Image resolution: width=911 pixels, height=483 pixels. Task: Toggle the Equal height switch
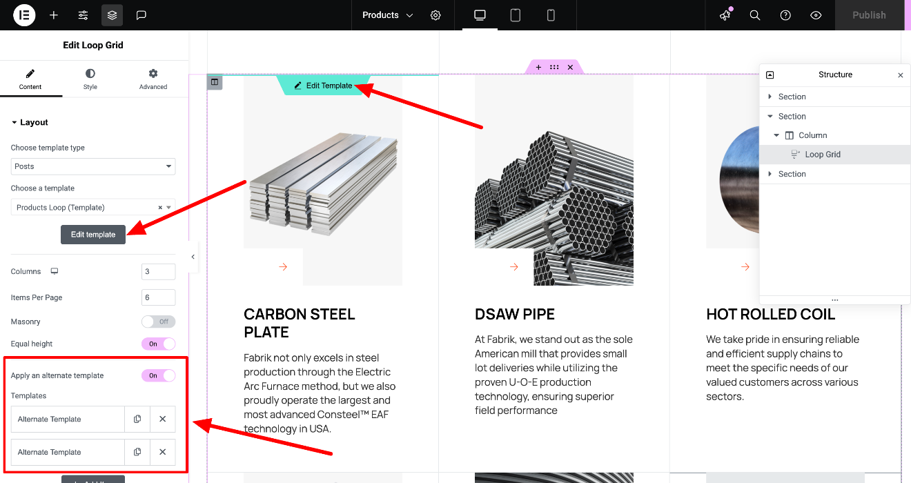tap(158, 344)
